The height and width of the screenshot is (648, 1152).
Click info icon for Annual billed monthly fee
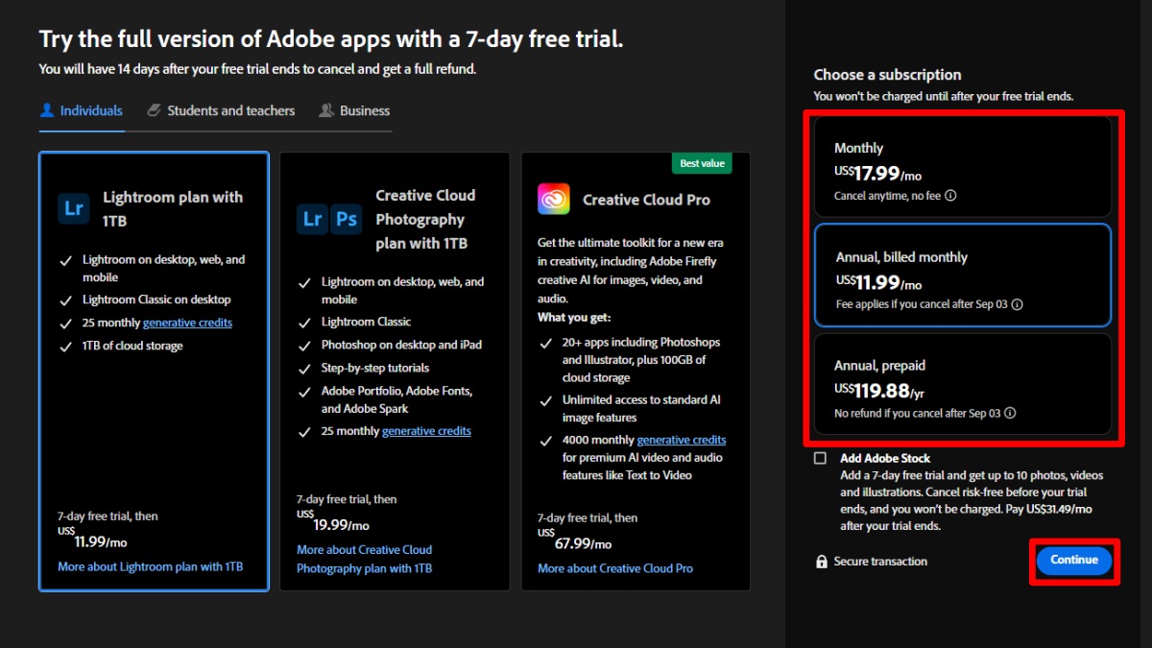(1018, 304)
